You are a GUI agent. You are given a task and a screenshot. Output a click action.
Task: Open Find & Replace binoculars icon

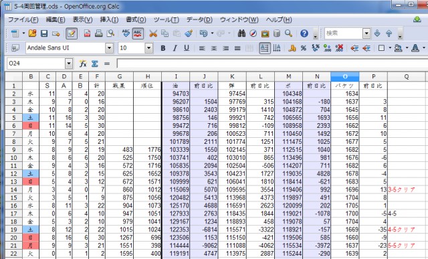click(241, 33)
